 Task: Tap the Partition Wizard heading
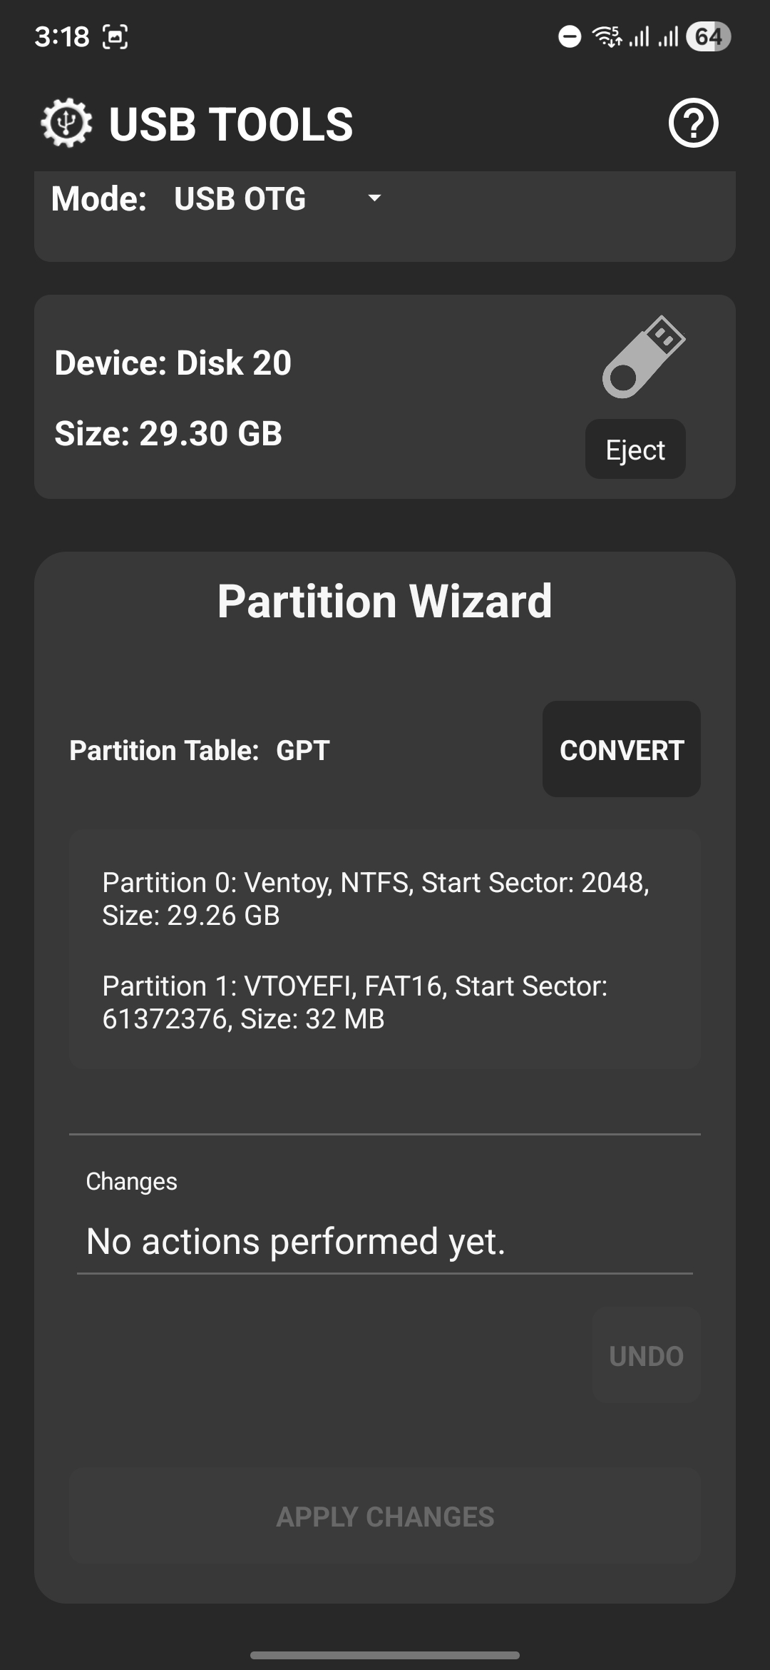(385, 601)
